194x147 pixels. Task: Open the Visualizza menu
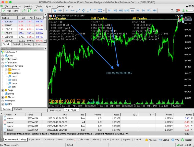(x=16, y=6)
